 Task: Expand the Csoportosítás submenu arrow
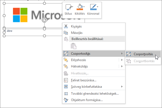coord(122,54)
